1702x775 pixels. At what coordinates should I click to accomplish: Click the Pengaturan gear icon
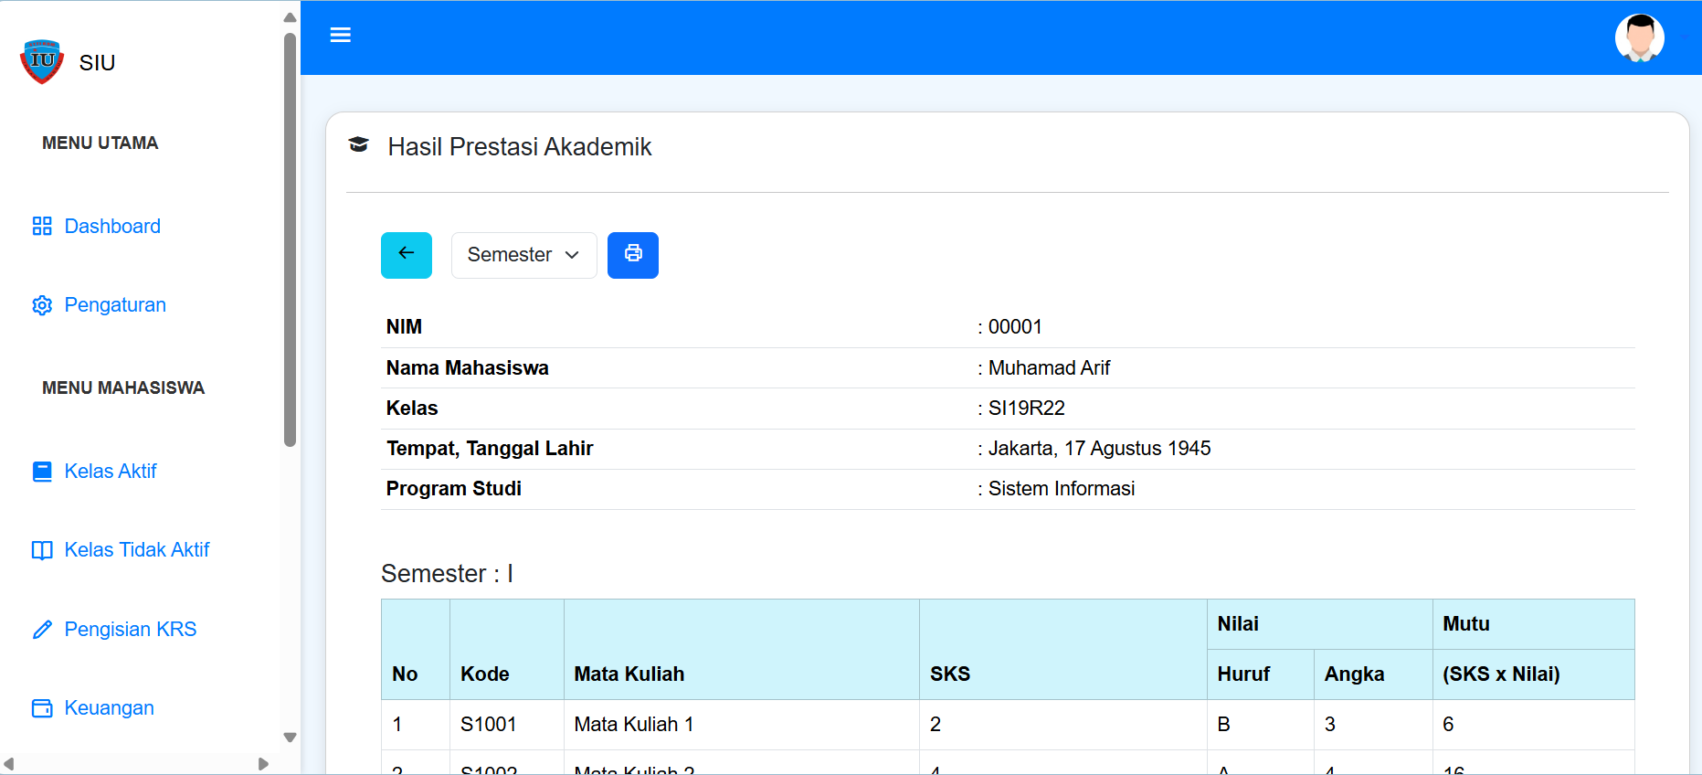coord(42,305)
